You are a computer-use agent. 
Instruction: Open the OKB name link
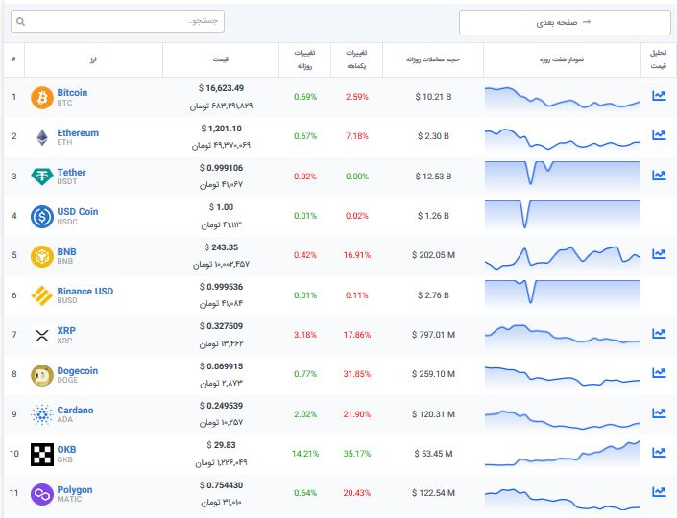pyautogui.click(x=66, y=450)
